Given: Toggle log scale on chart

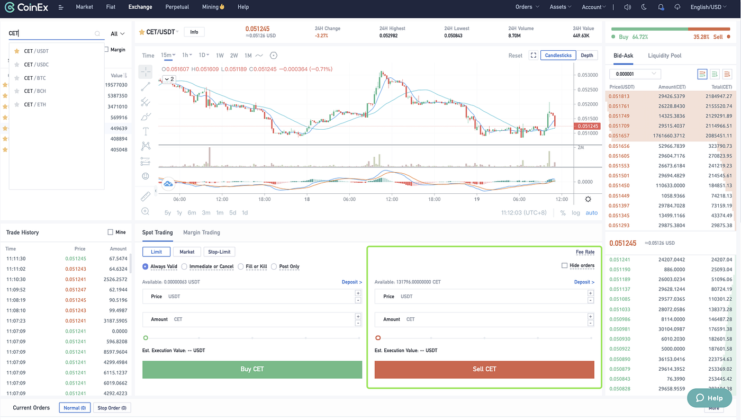Looking at the screenshot, I should tap(575, 212).
